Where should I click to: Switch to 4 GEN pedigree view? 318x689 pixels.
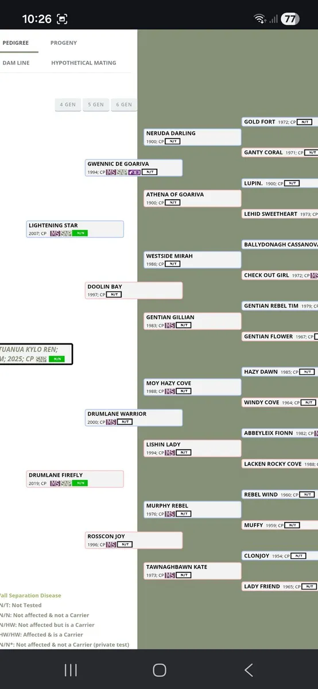tap(68, 104)
